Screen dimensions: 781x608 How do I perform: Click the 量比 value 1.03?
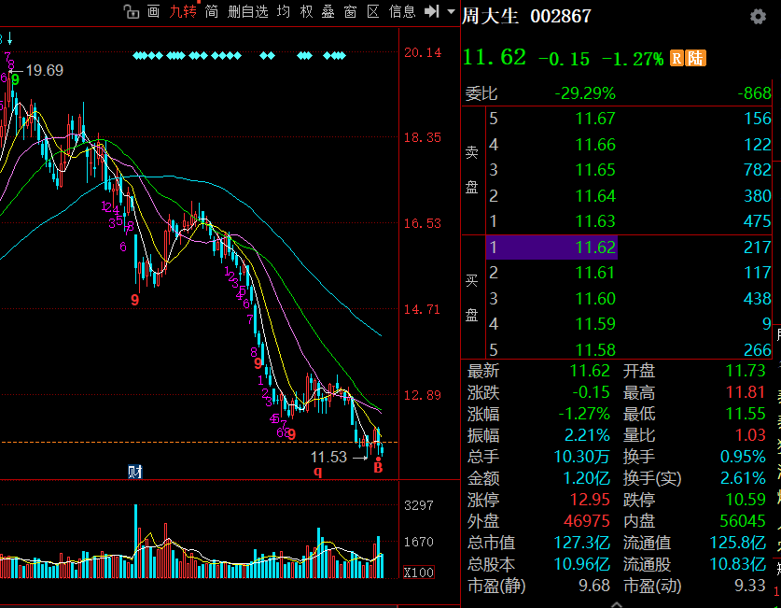tap(750, 435)
